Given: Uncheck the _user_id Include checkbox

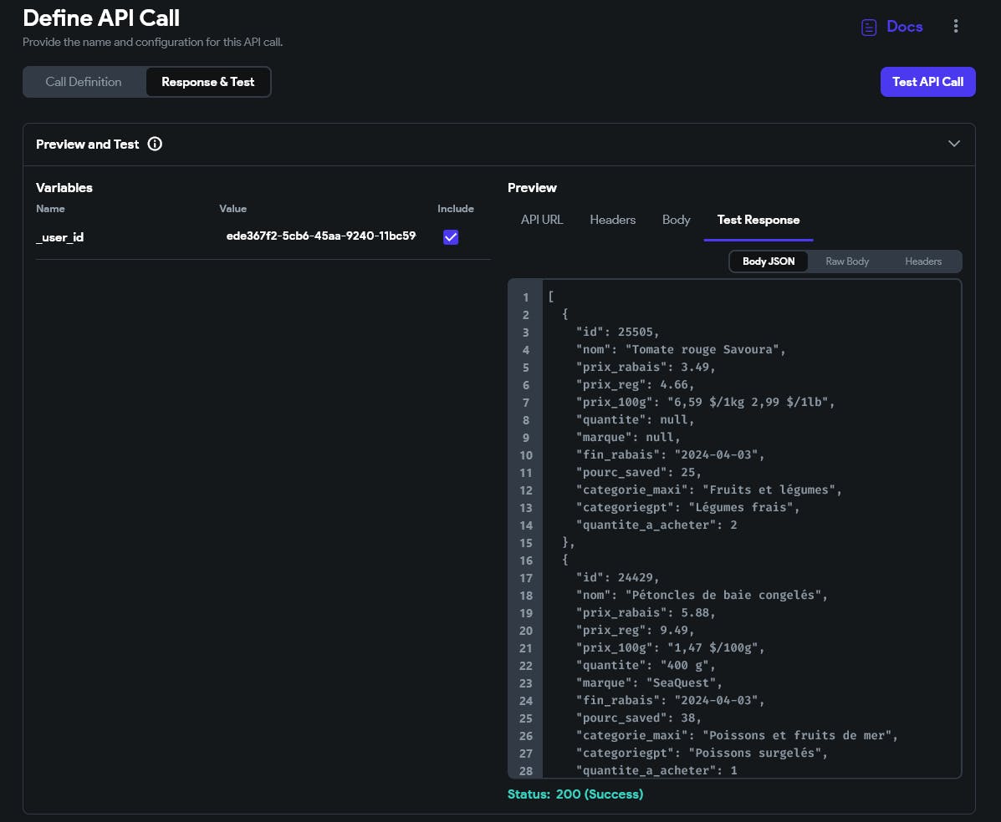Looking at the screenshot, I should click(x=451, y=237).
